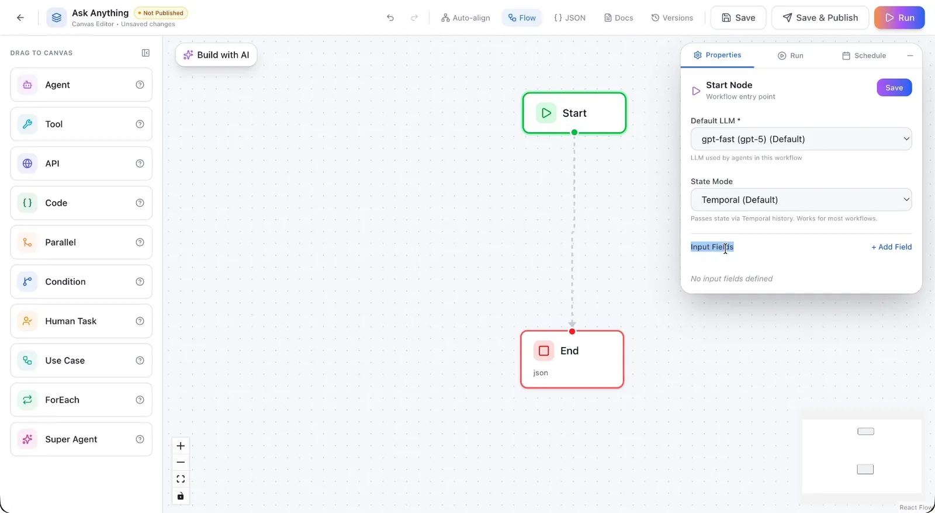Click the redo arrow icon
Image resolution: width=935 pixels, height=513 pixels.
pyautogui.click(x=414, y=18)
